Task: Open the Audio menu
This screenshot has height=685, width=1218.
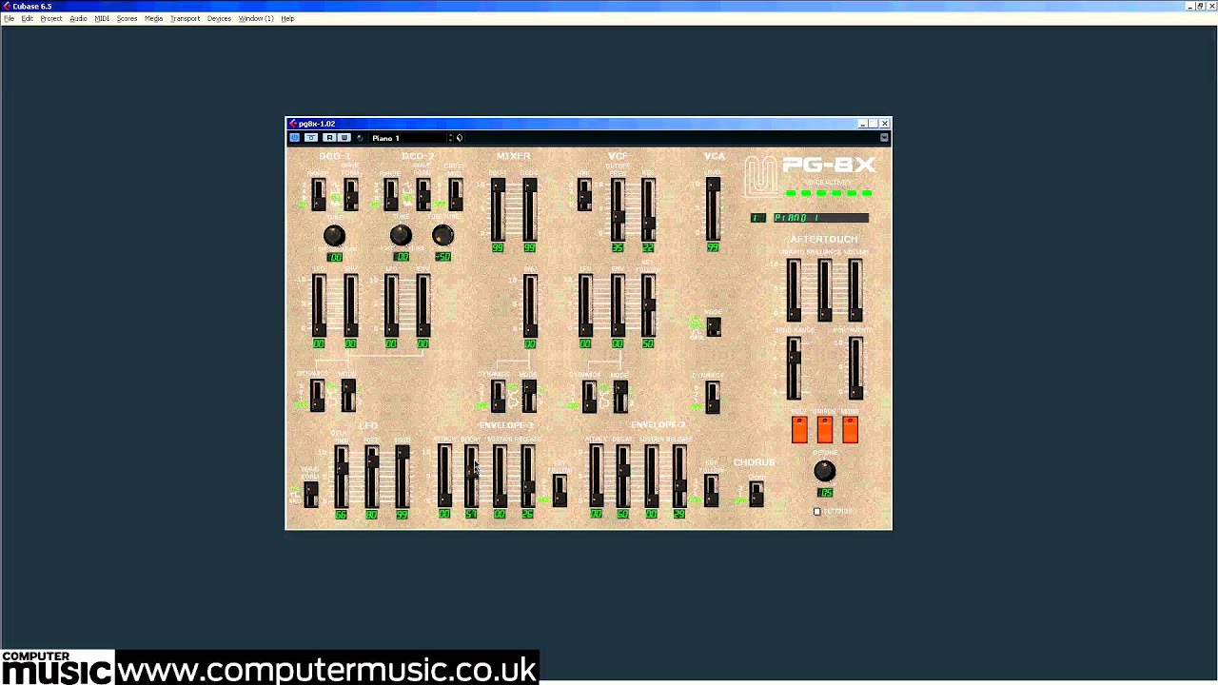Action: [x=78, y=18]
